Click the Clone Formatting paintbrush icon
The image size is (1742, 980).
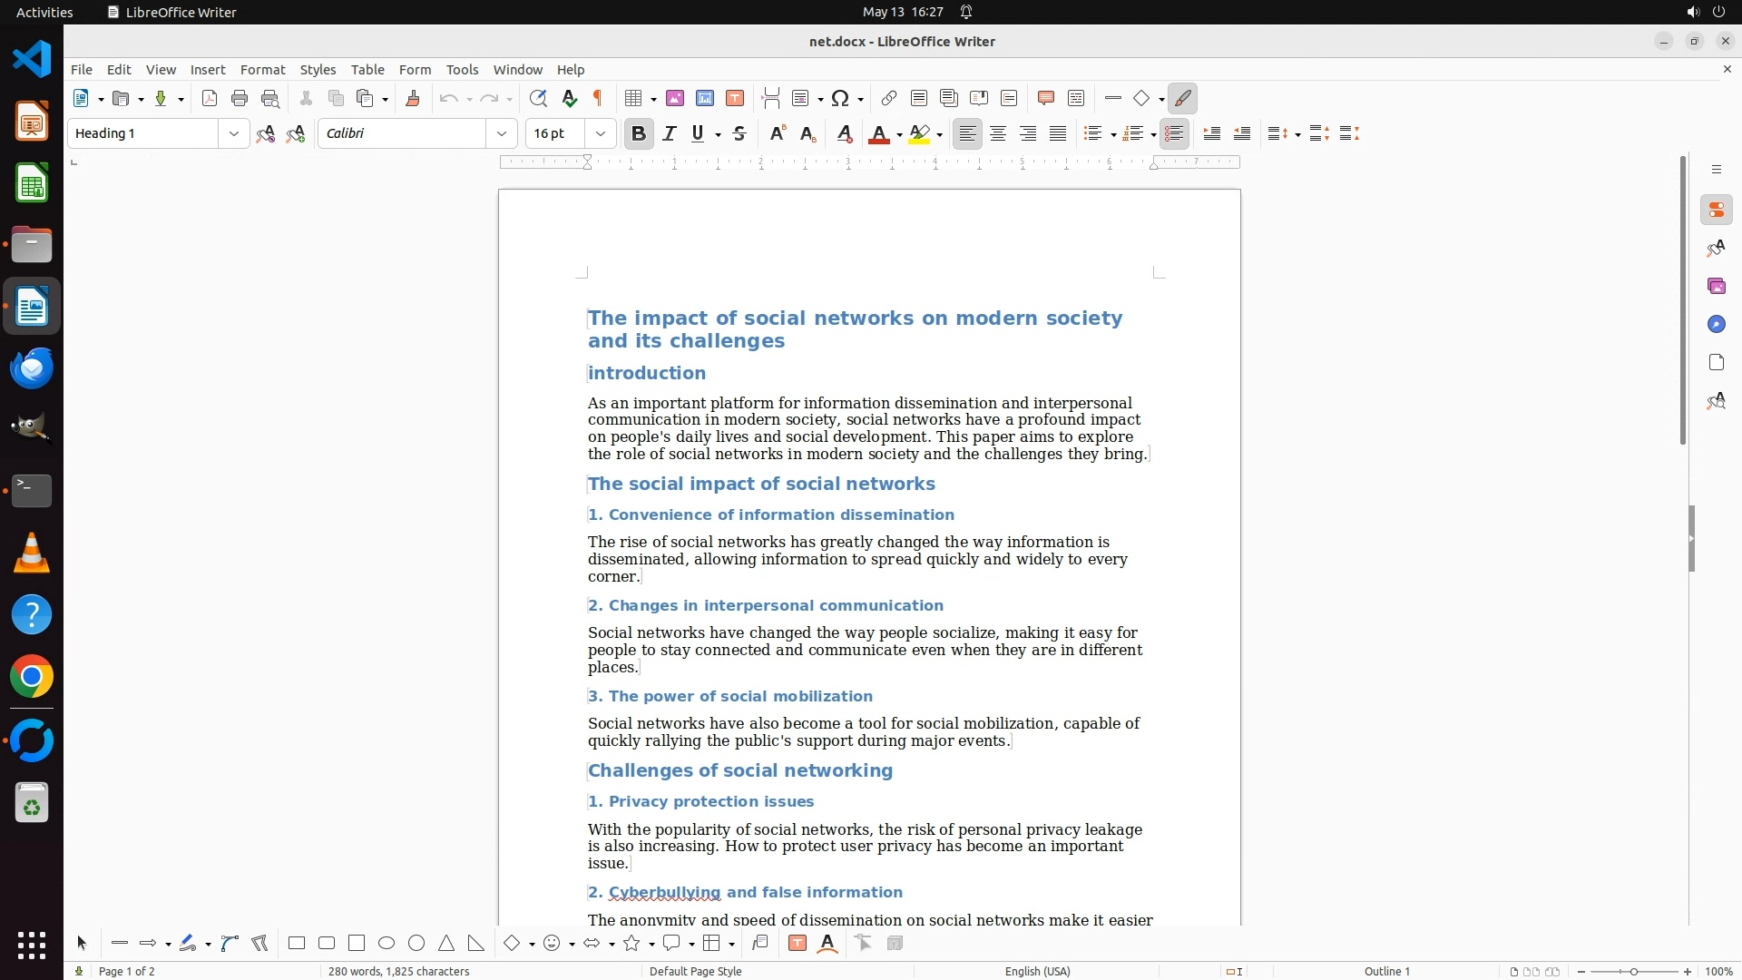pyautogui.click(x=413, y=99)
